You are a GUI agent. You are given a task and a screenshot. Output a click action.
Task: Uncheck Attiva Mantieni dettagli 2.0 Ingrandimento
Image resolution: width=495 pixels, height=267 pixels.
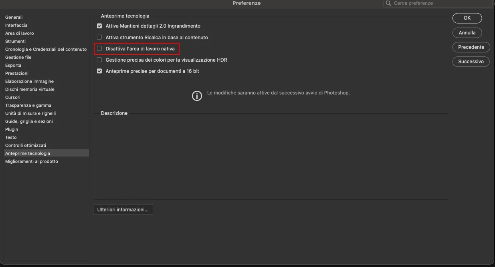pos(99,26)
